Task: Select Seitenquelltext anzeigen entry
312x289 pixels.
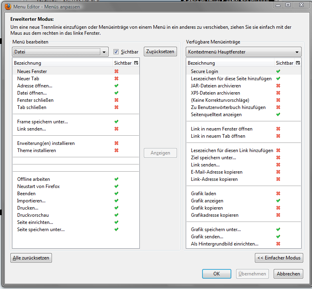Action: (216, 115)
